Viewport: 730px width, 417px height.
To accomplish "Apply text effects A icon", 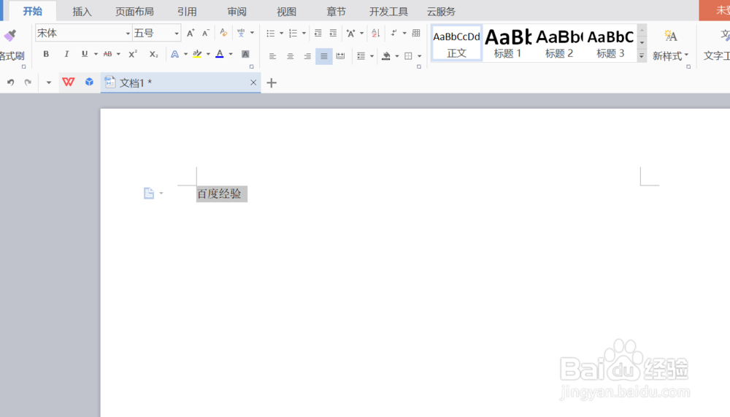I will point(174,54).
